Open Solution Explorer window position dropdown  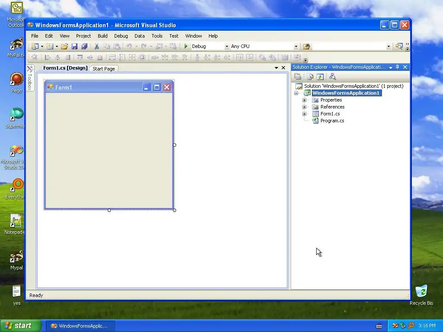[391, 67]
